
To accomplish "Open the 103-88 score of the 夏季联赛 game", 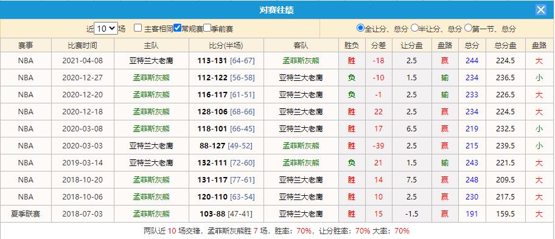I will [x=212, y=214].
